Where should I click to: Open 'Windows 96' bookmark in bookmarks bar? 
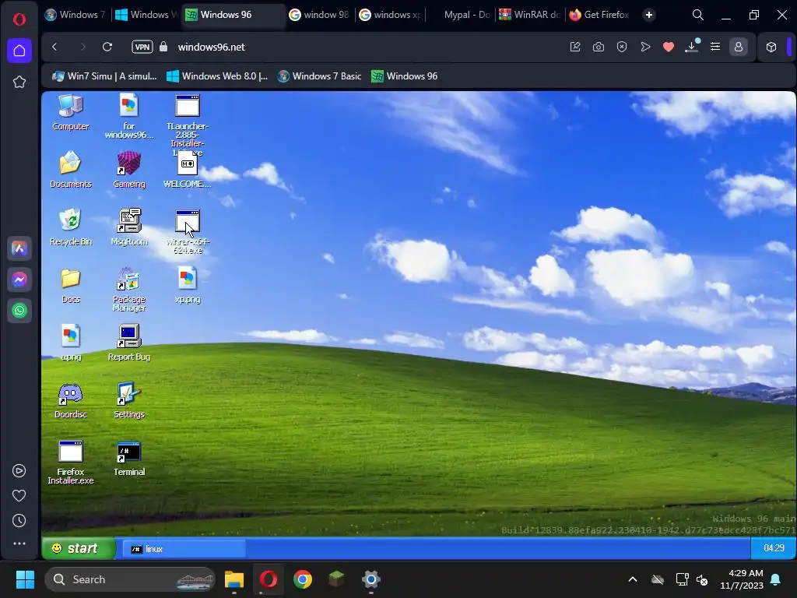point(404,76)
